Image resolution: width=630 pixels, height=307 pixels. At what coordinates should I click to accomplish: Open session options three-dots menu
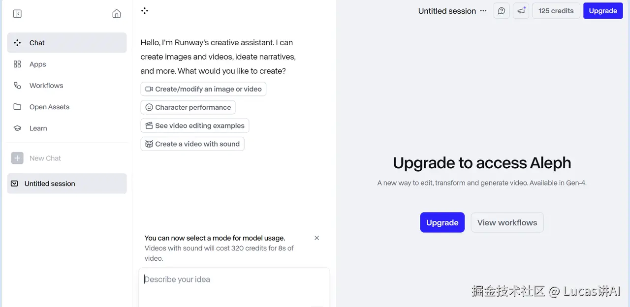(x=483, y=11)
